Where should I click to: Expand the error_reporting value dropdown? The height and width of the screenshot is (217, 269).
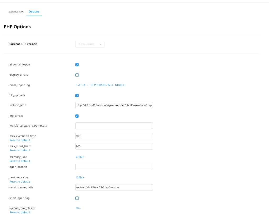101,85
